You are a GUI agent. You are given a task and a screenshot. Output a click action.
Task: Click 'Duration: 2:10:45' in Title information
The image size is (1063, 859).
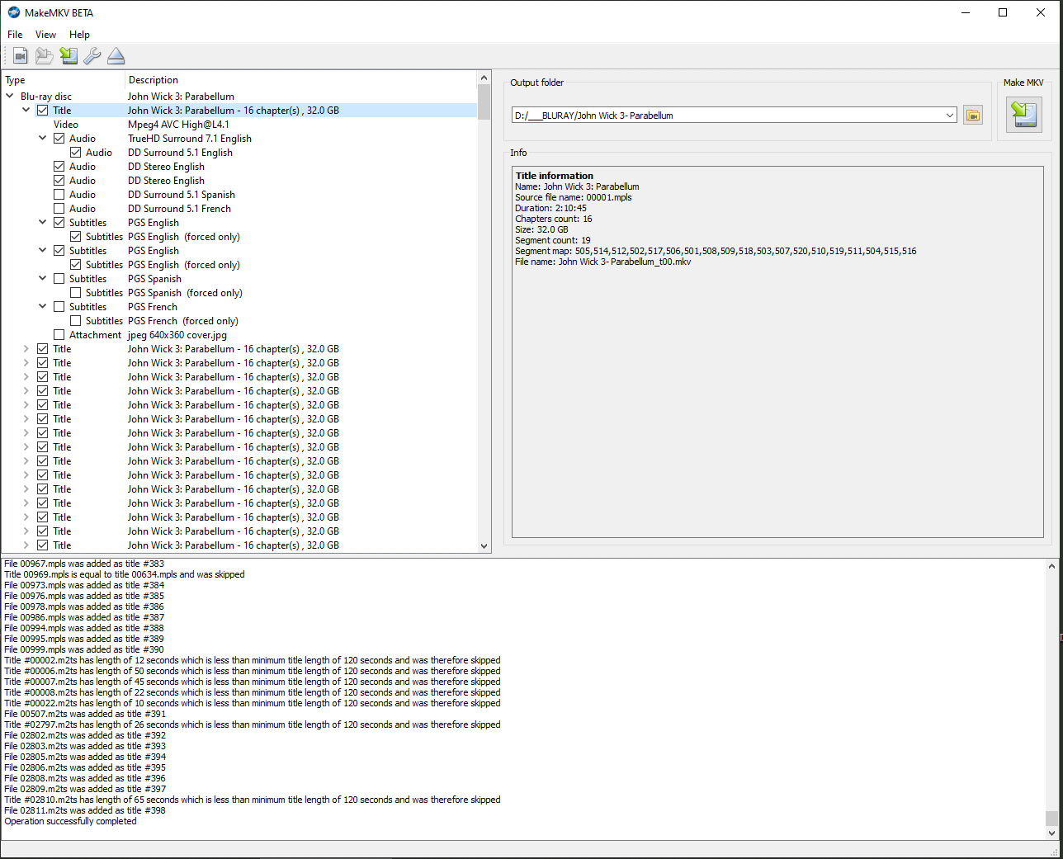coord(550,208)
